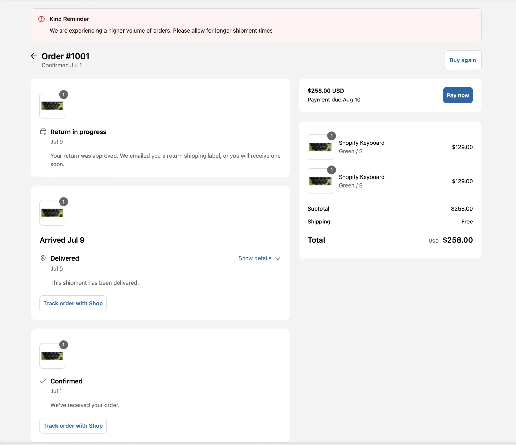Click the checkmark icon beside Confirmed
Image resolution: width=516 pixels, height=445 pixels.
[x=43, y=381]
